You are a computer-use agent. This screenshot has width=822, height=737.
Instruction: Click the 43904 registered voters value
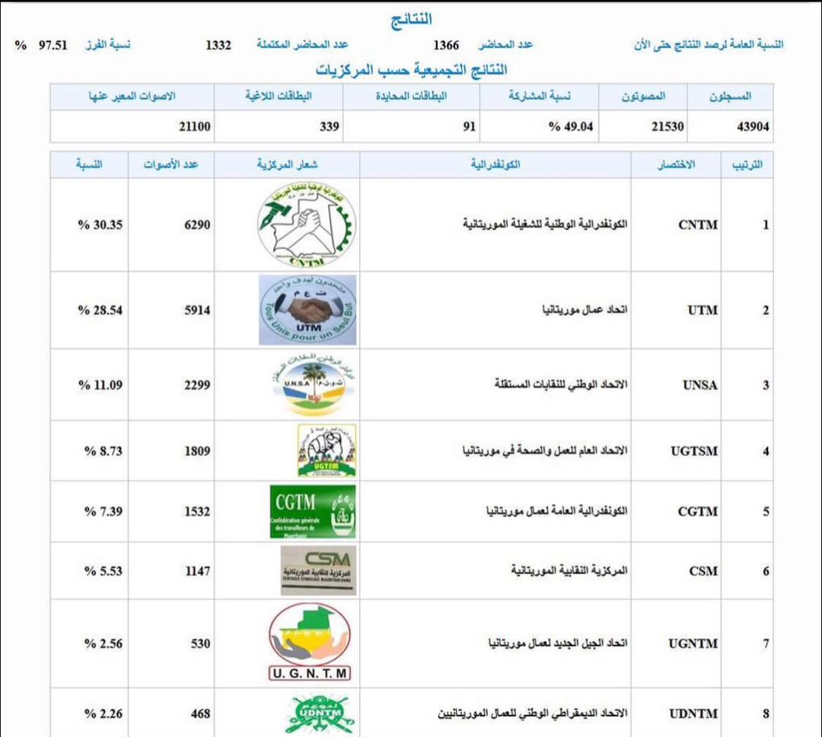[x=753, y=127]
